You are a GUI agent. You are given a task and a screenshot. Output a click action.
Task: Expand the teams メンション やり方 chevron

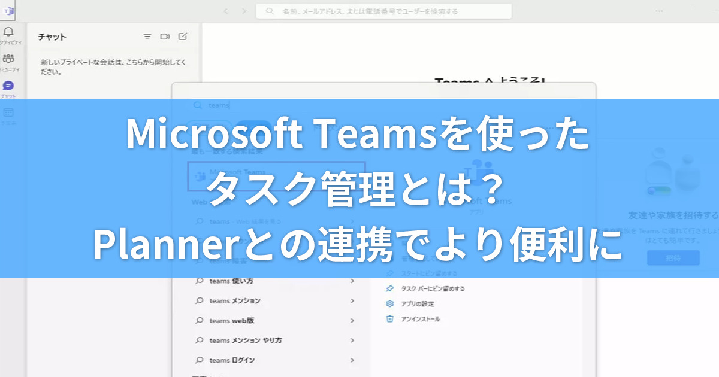[352, 340]
